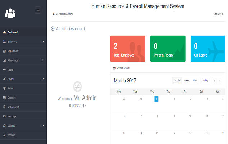Switch calendar to month view
Viewport: 228px width, 144px height.
click(x=177, y=81)
